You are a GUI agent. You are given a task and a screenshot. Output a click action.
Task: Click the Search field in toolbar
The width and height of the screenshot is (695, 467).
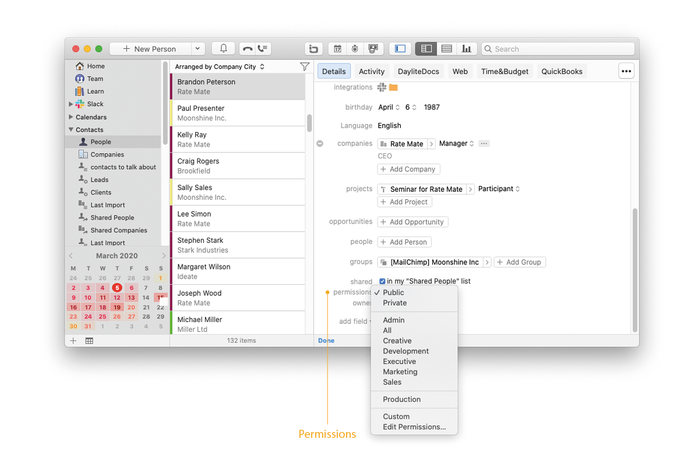pyautogui.click(x=558, y=49)
